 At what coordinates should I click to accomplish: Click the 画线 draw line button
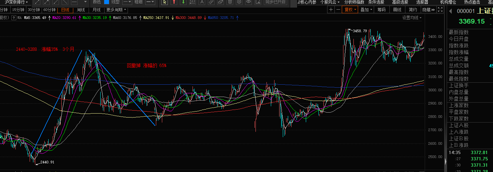397,10
